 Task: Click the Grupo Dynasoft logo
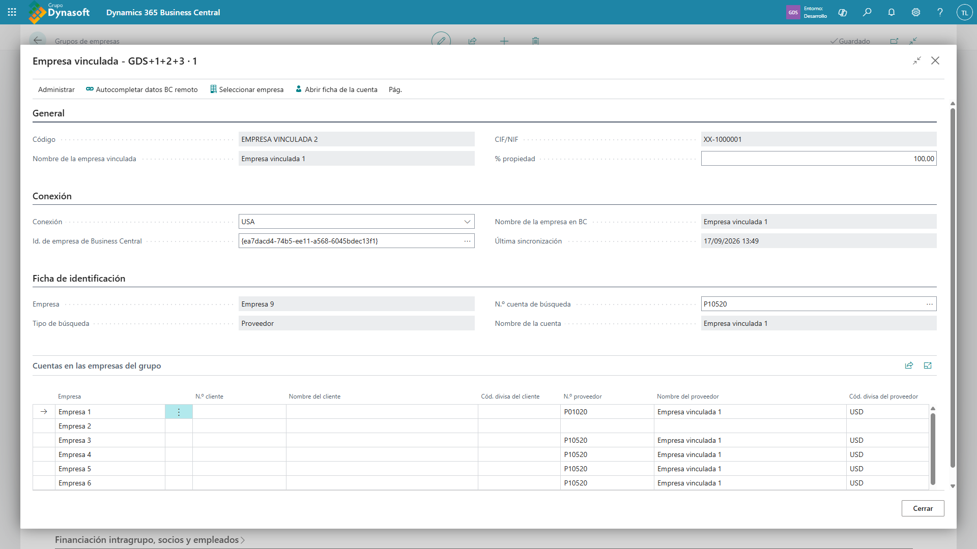tap(59, 12)
